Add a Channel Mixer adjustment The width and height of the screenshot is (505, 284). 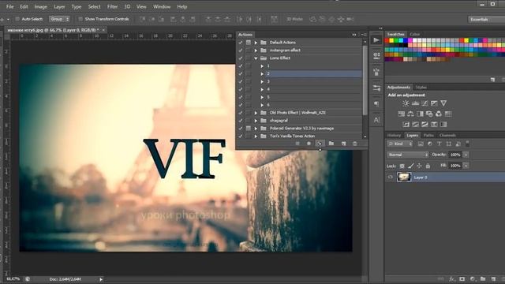point(439,114)
